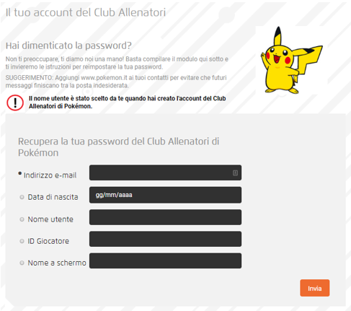Viewport: 351px width, 311px height.
Task: Click the 'Hai dimenticato la password?' heading
Action: (68, 45)
